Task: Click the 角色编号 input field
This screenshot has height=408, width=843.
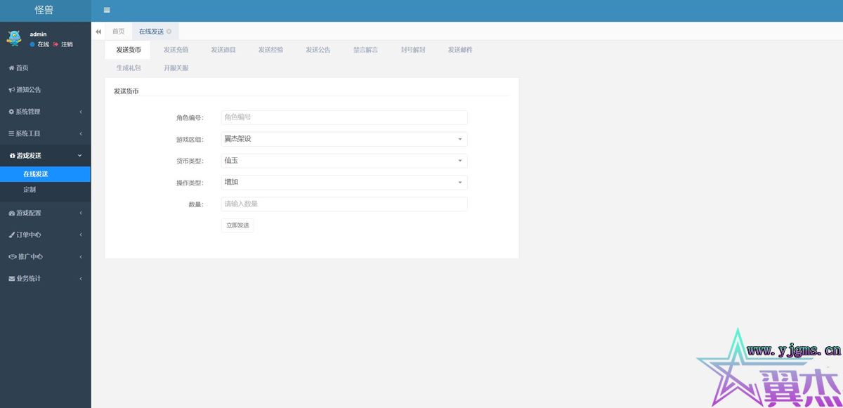Action: (344, 117)
